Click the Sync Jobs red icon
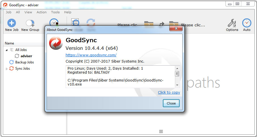This screenshot has width=257, height=137. [11, 68]
